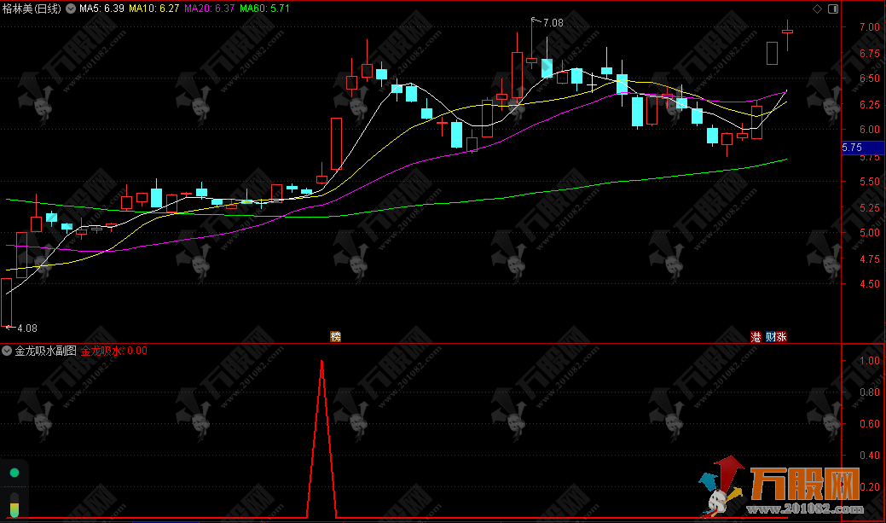Image resolution: width=886 pixels, height=523 pixels.
Task: Click the blue 5.75 price tag
Action: [x=863, y=148]
